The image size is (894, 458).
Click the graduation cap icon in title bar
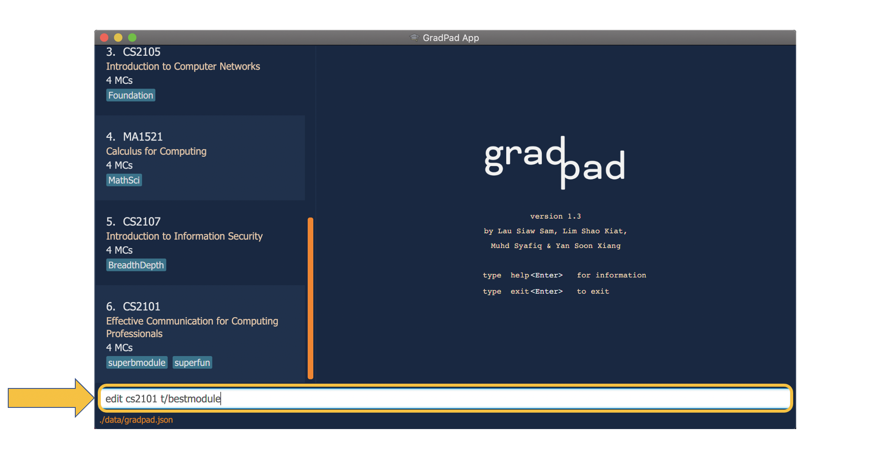[x=414, y=38]
